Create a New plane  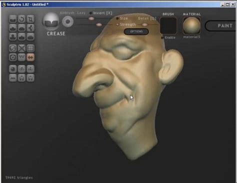coord(13,78)
